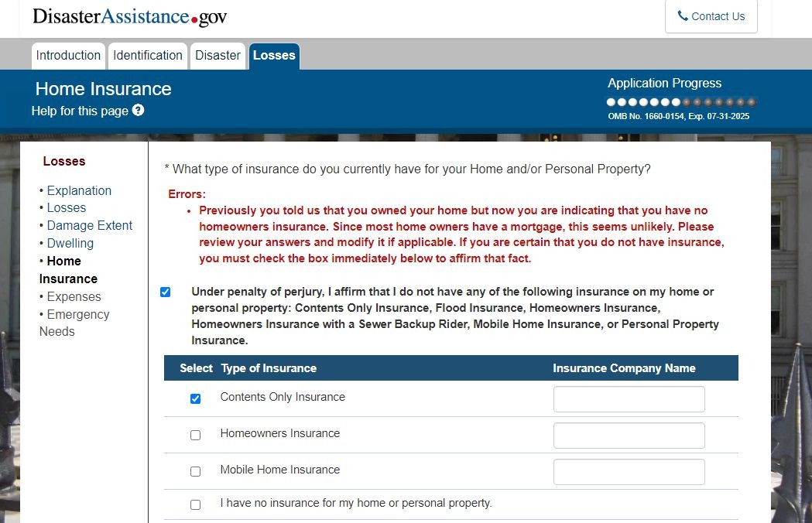Click the Homeowners Insurance company name field

pyautogui.click(x=629, y=436)
